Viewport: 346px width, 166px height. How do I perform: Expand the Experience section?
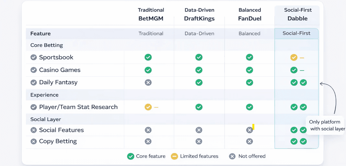(44, 95)
